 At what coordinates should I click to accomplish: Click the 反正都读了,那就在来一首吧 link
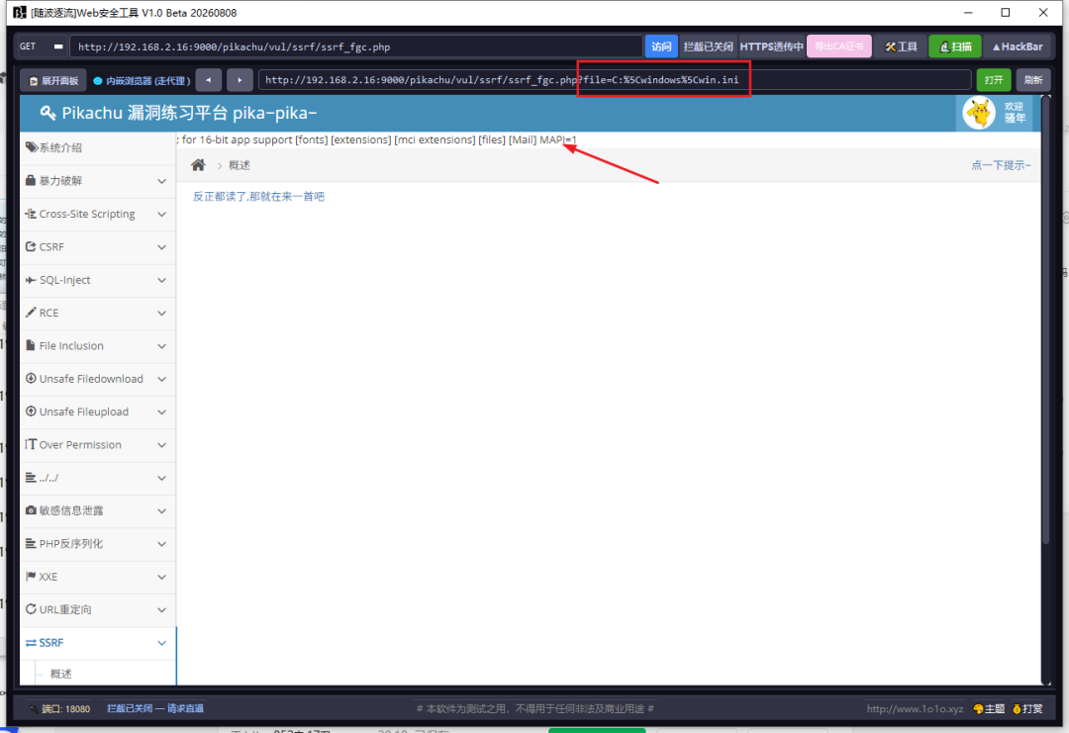coord(258,196)
